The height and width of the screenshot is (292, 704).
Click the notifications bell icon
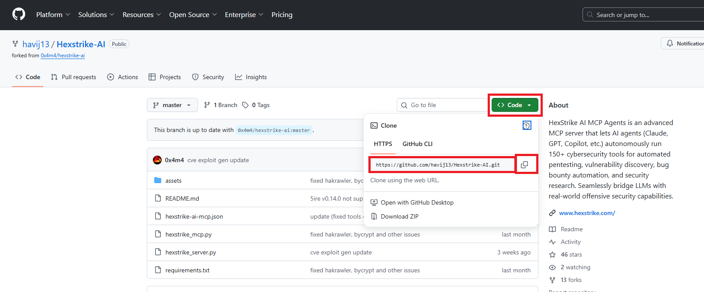(669, 43)
